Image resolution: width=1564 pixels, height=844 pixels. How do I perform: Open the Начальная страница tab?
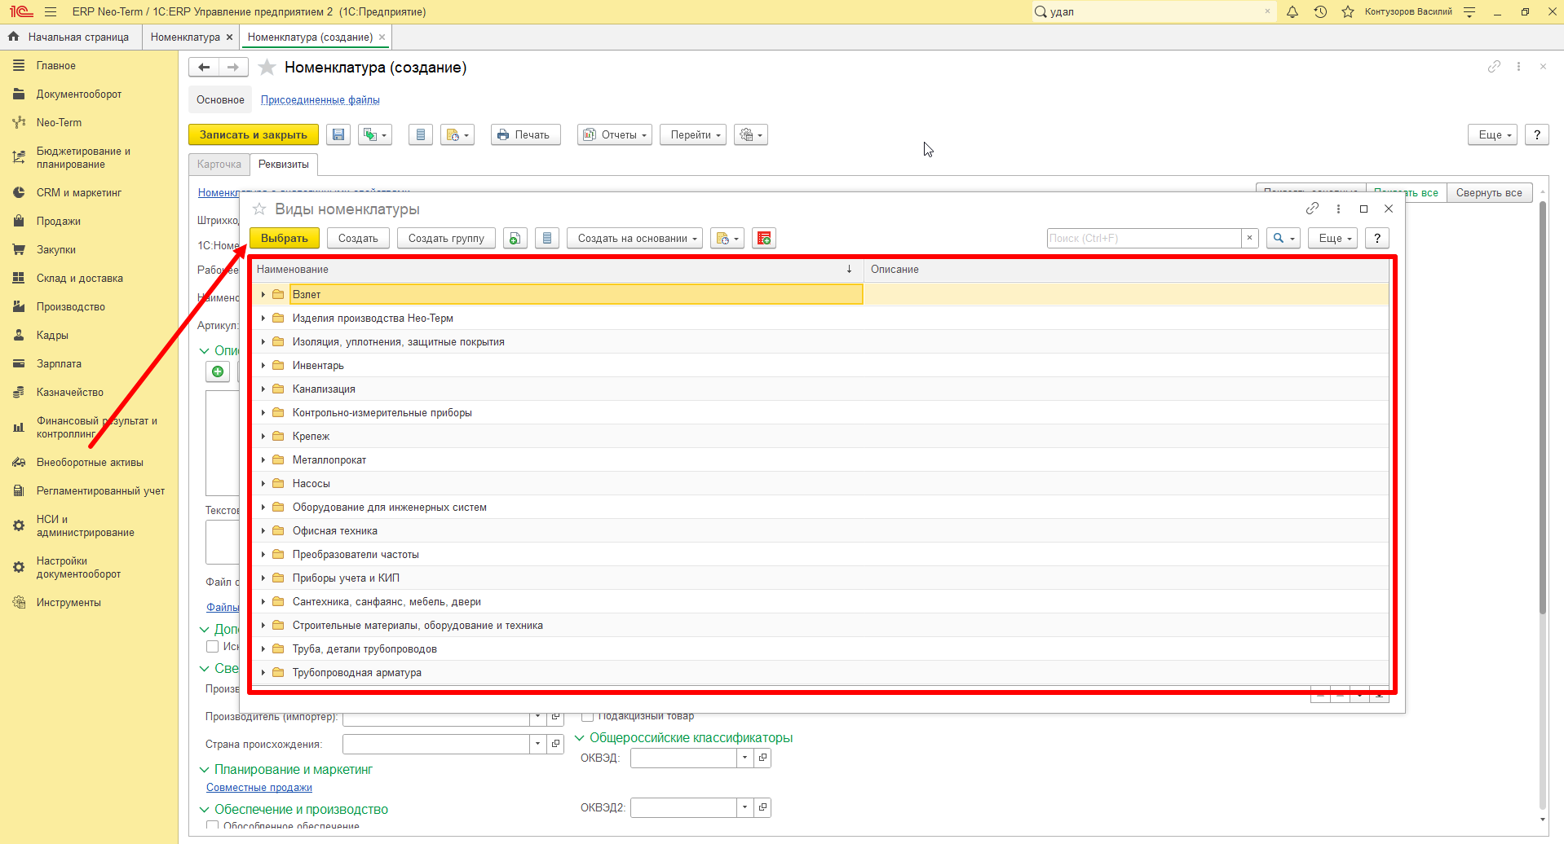pos(78,37)
